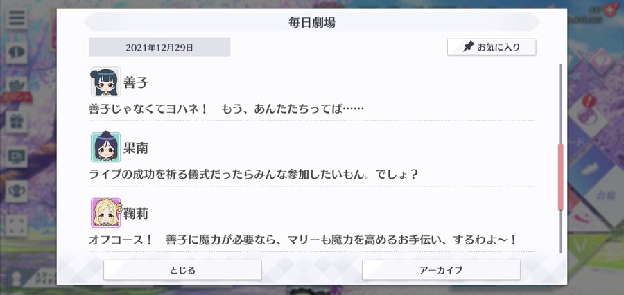Screen dimensions: 624x295
Task: Click the character icon at the bottom left
Action: 17,278
